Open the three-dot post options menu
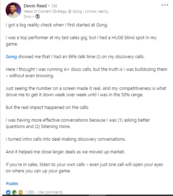Image resolution: width=173 pixels, height=196 pixels. tap(165, 5)
